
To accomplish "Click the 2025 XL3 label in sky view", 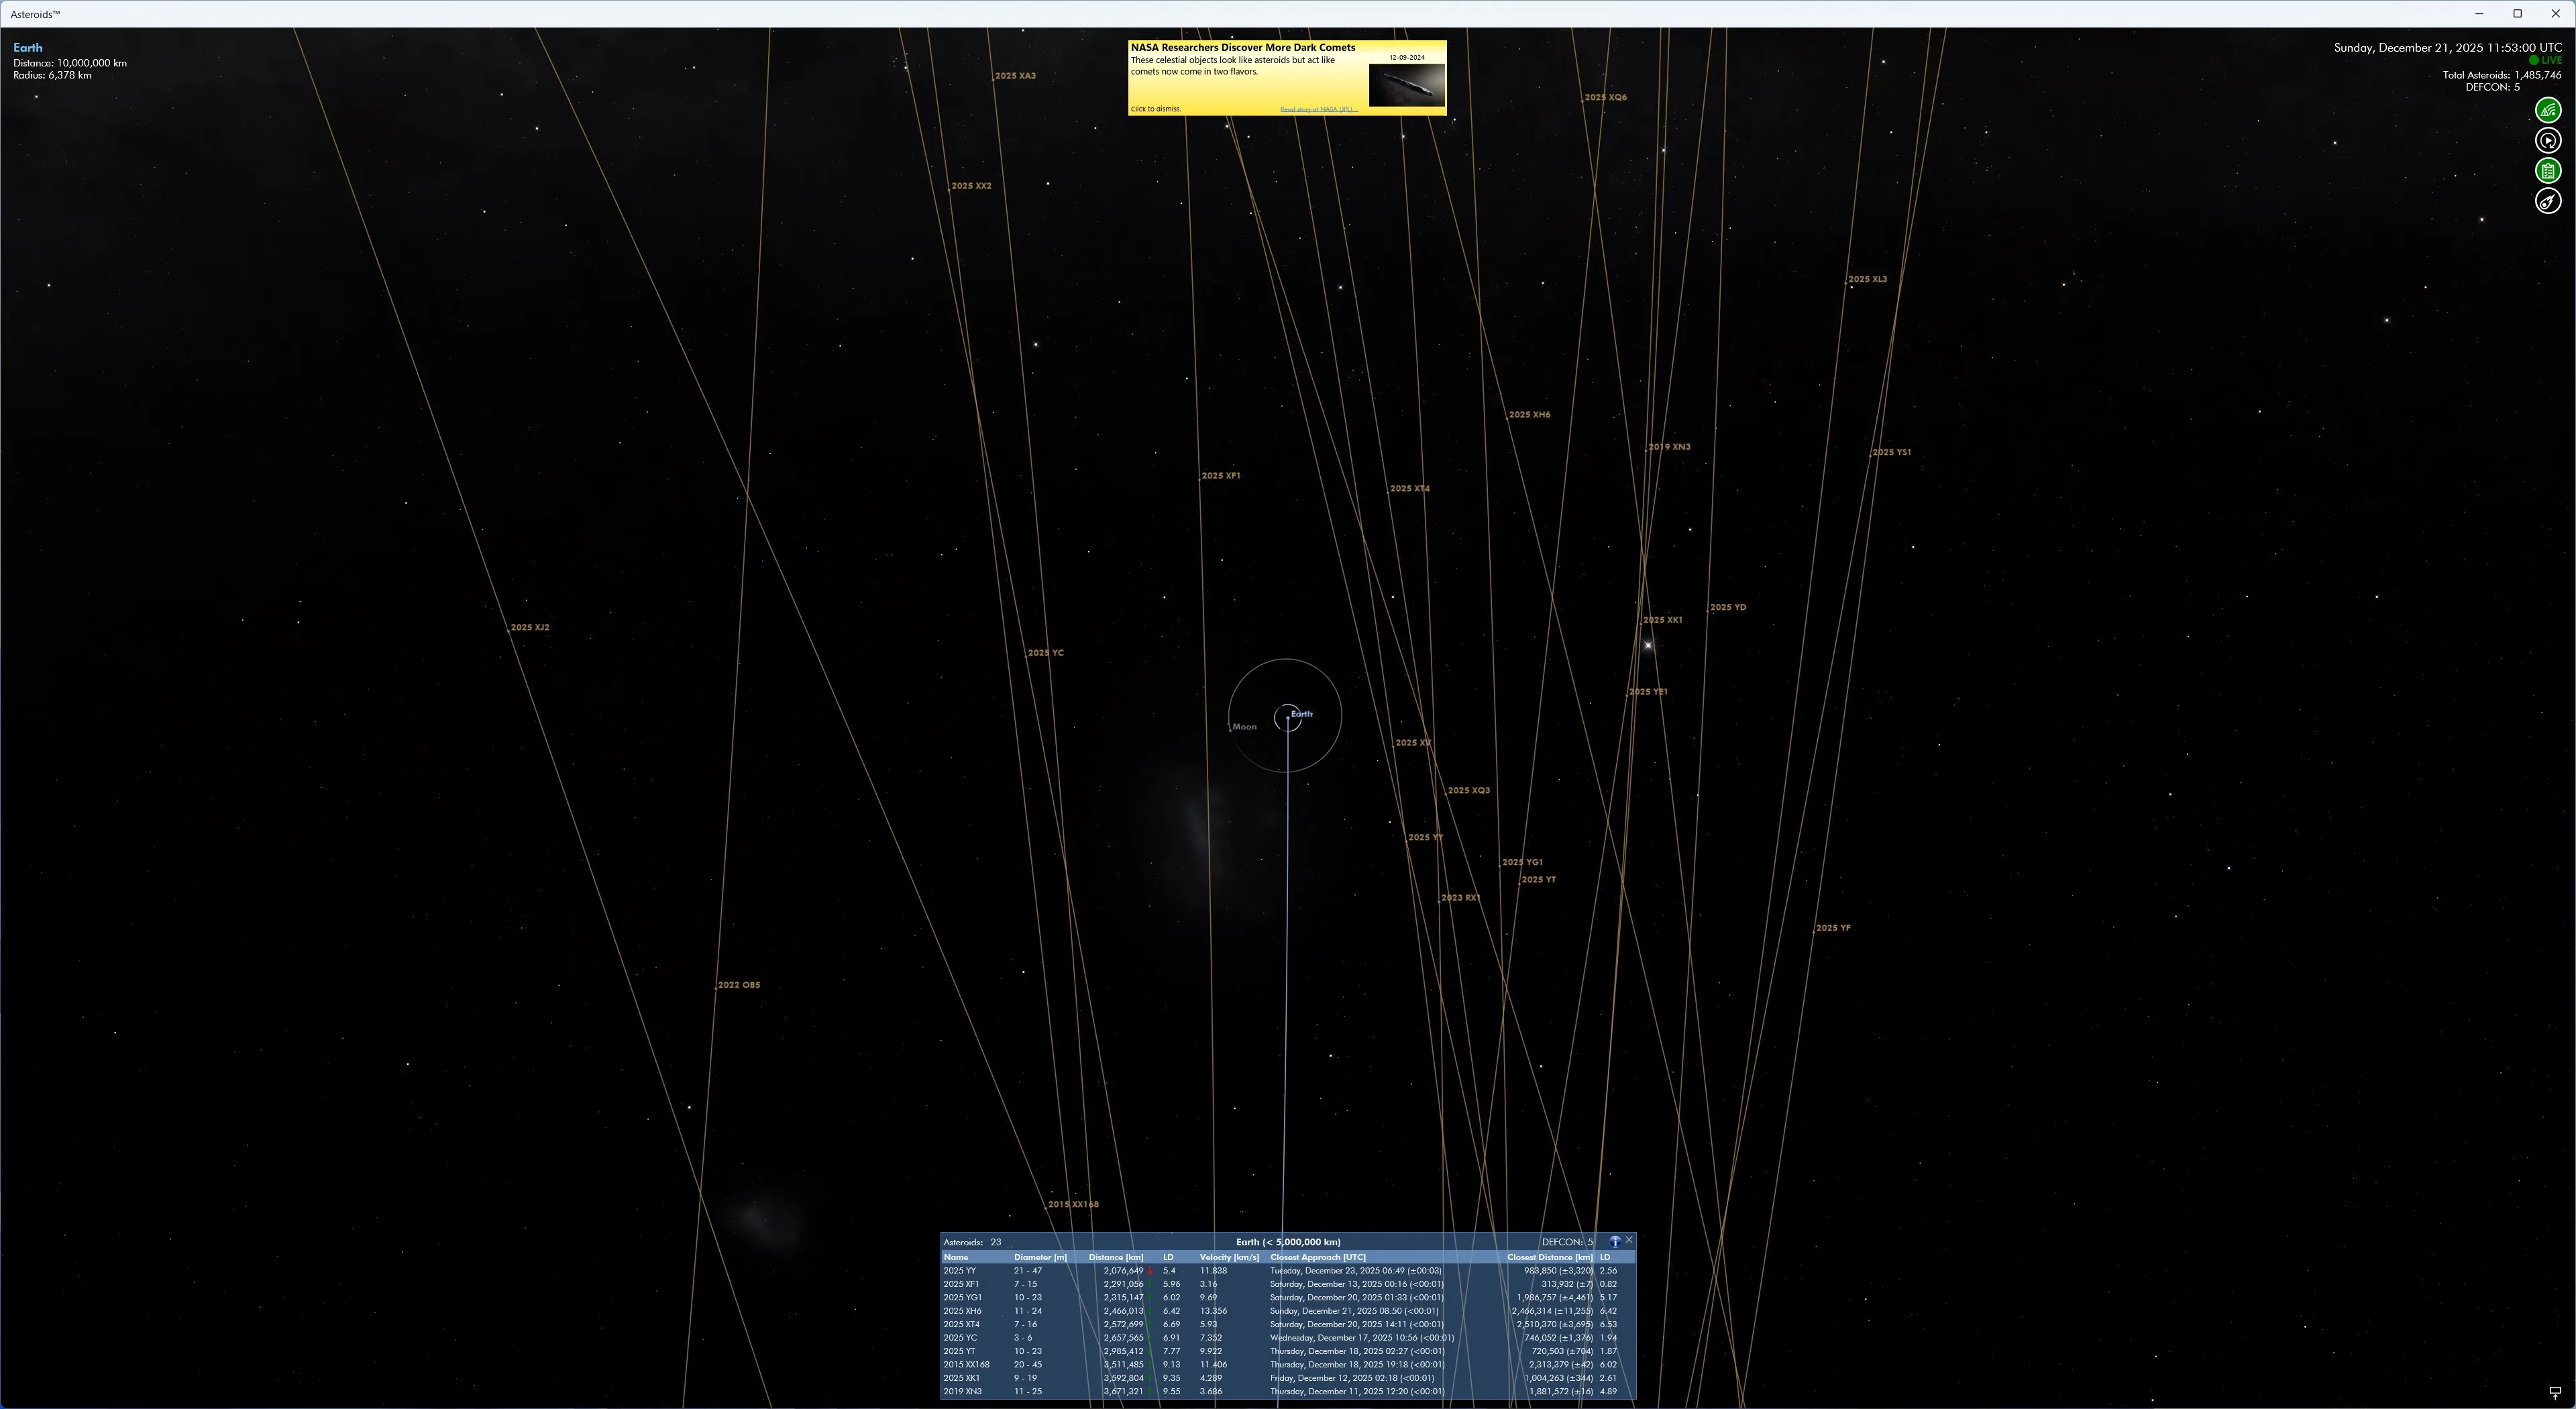I will pyautogui.click(x=1868, y=280).
